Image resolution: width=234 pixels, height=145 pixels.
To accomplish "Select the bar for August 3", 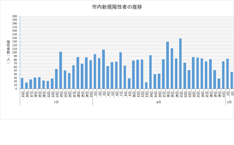I will tap(103, 69).
